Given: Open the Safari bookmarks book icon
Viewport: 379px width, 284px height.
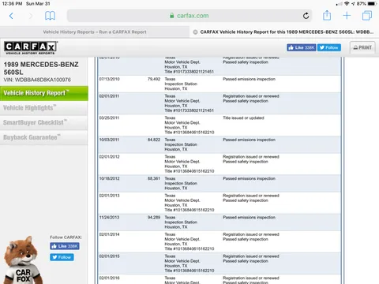Looking at the screenshot, I should 50,16.
